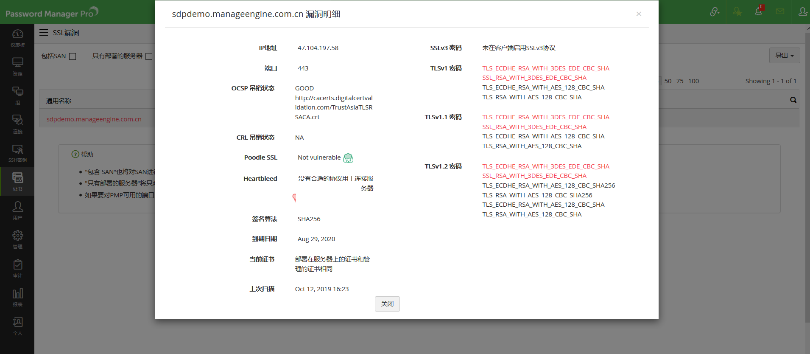Click the 关闭 button in dialog

point(387,304)
